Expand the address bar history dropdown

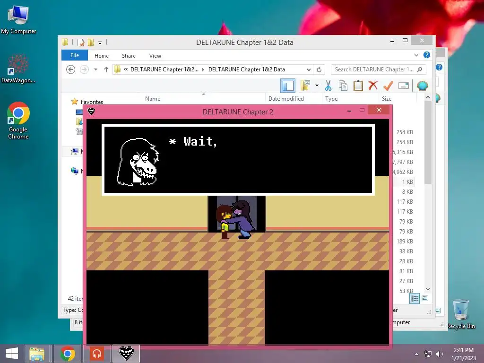click(309, 70)
